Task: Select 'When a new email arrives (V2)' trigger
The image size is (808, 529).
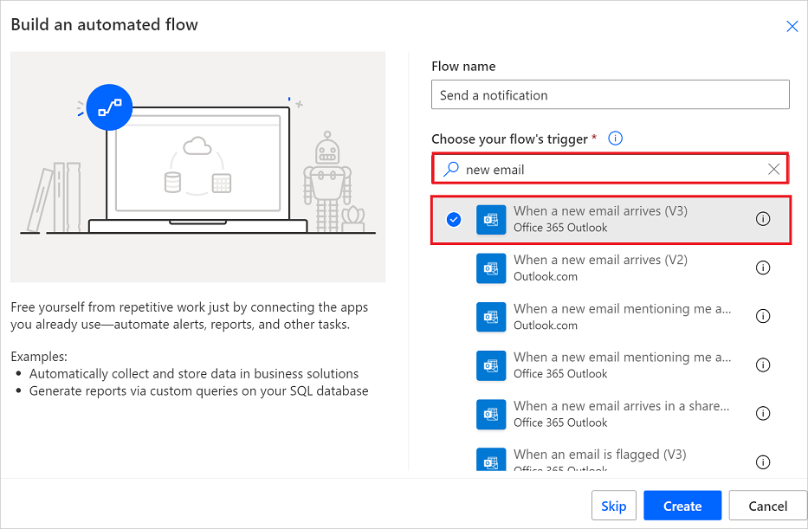Action: 611,268
